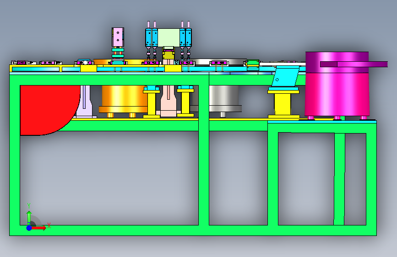Select the light green block at top center
Viewport: 397px width, 257px height.
[169, 37]
